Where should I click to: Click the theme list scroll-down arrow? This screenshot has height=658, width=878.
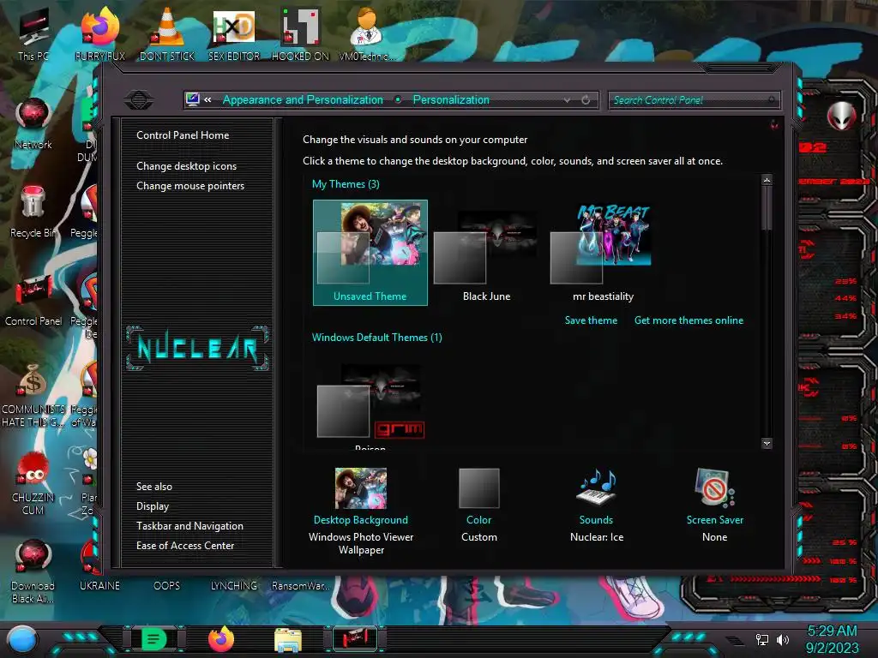click(767, 443)
